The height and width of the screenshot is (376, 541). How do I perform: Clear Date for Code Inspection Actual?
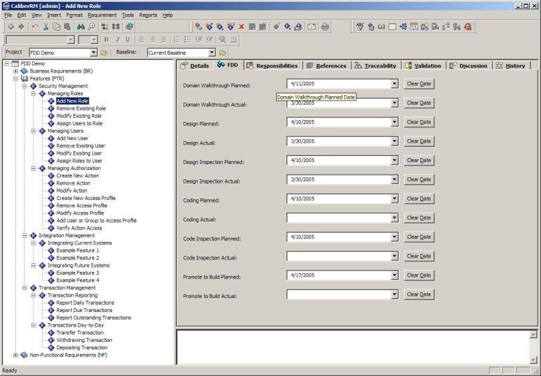(x=419, y=256)
